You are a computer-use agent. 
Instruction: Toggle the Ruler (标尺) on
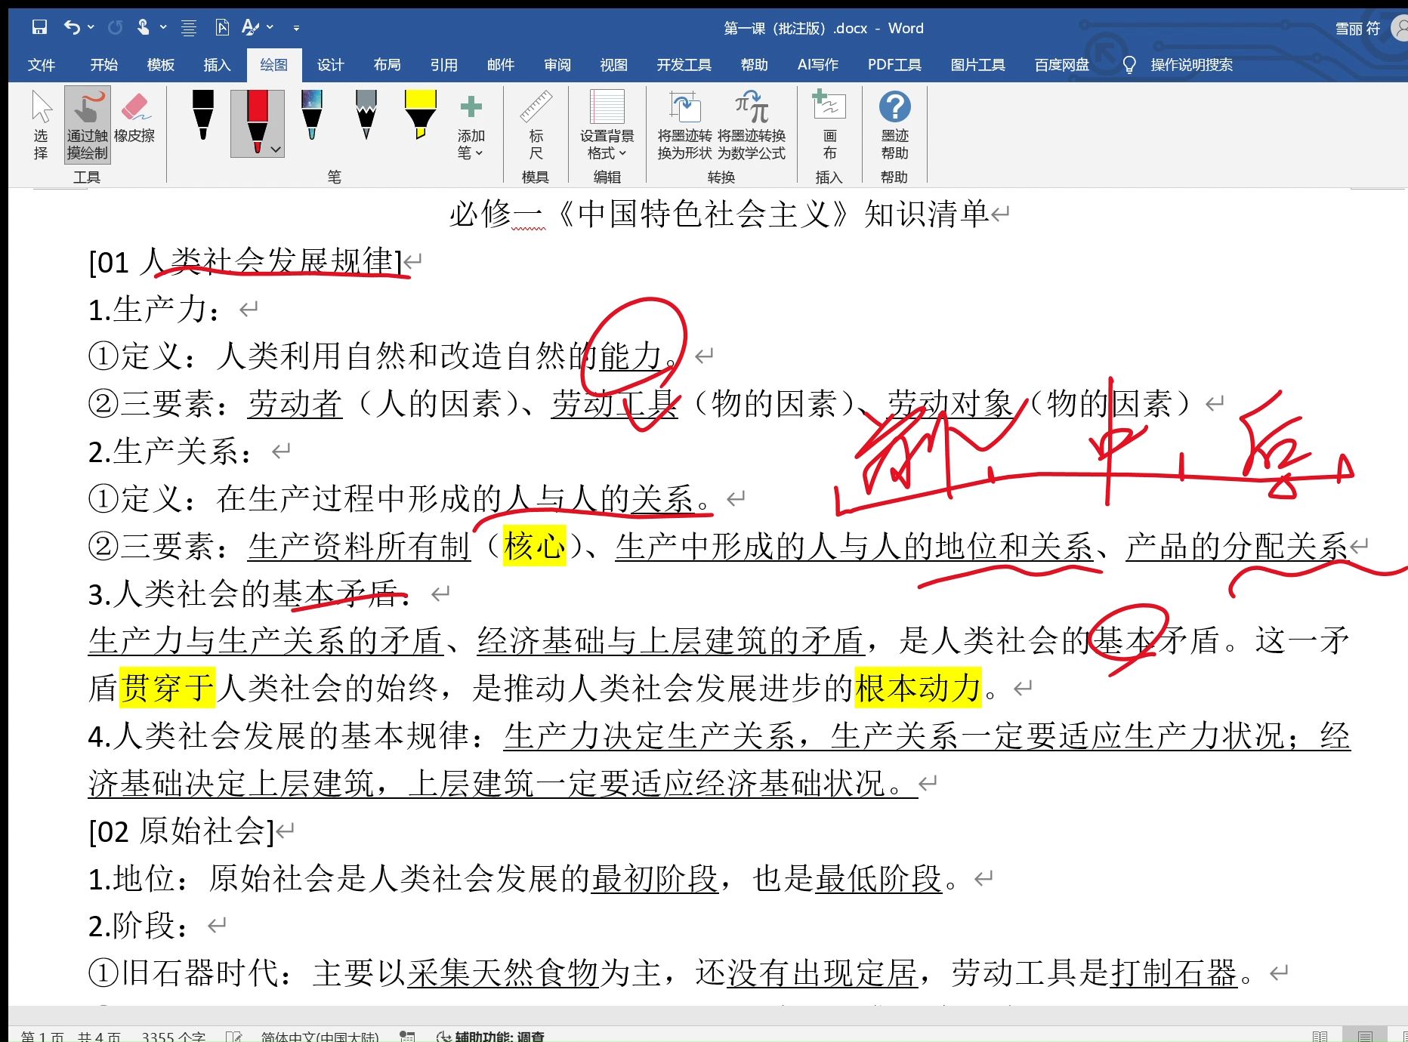tap(536, 128)
